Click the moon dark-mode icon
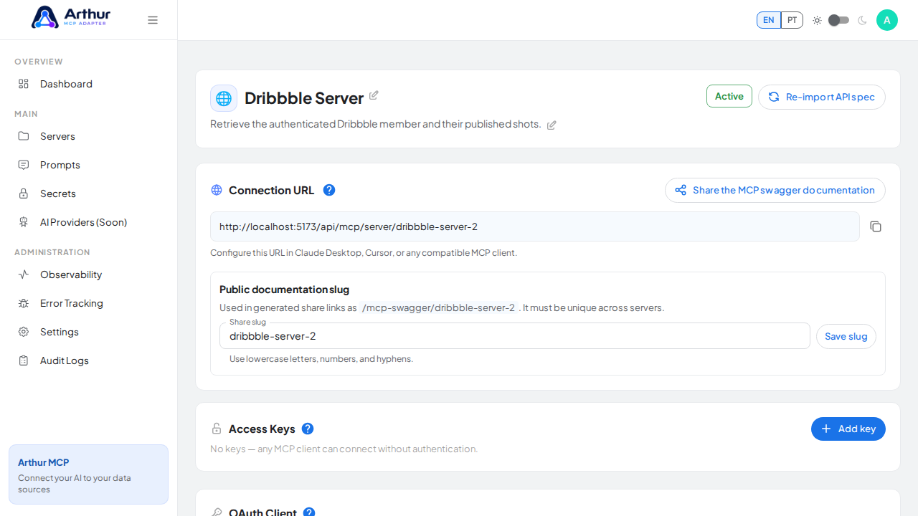The width and height of the screenshot is (918, 516). [862, 20]
